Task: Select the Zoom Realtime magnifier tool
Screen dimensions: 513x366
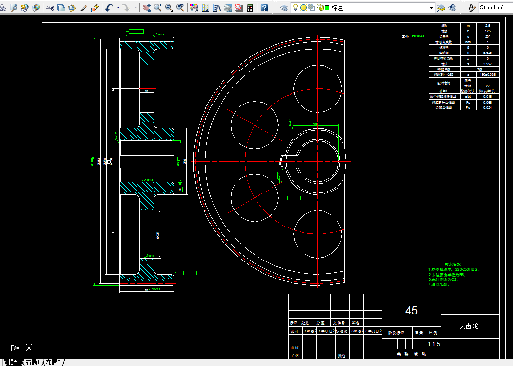Action: coord(158,7)
